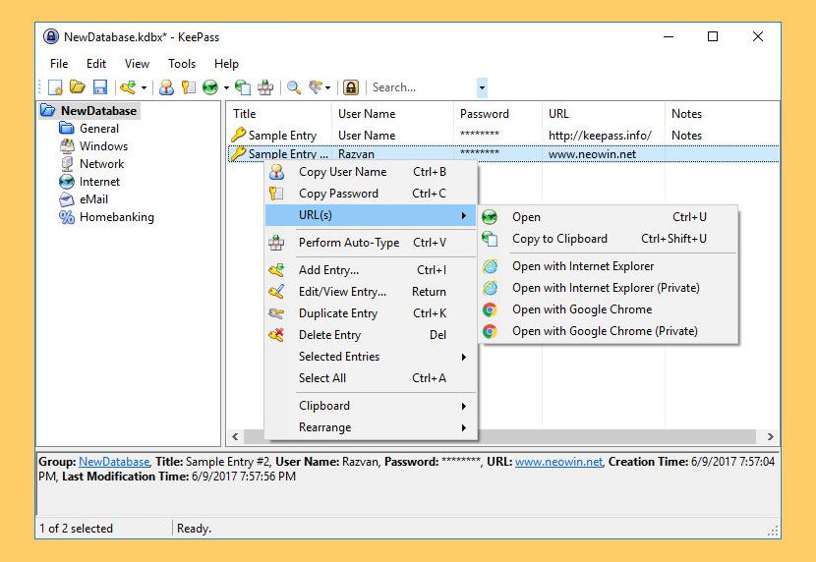This screenshot has width=816, height=562.
Task: Open the File menu
Action: click(59, 64)
